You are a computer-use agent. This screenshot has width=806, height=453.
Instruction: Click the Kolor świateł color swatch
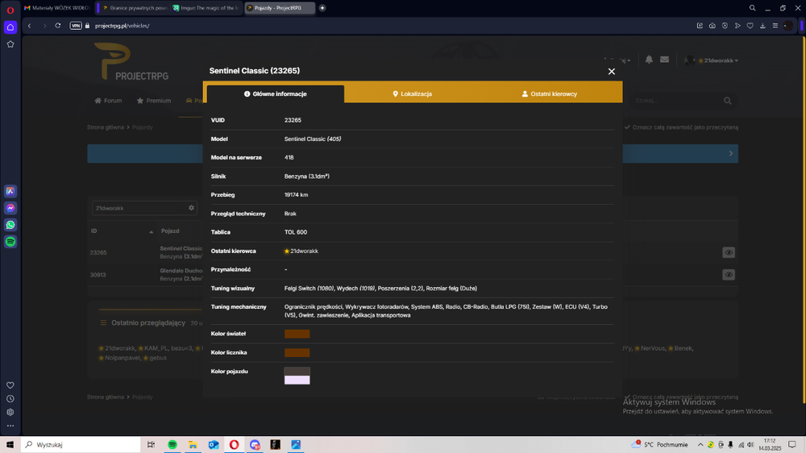pos(297,334)
